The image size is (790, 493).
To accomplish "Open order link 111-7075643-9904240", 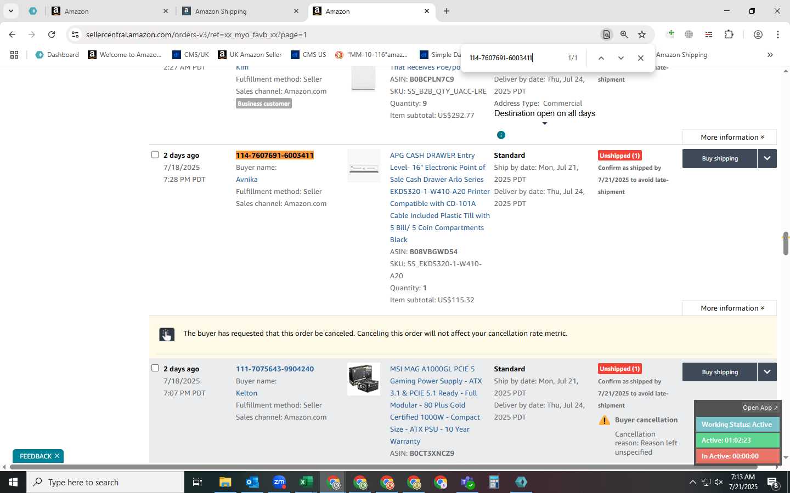I will click(x=275, y=369).
